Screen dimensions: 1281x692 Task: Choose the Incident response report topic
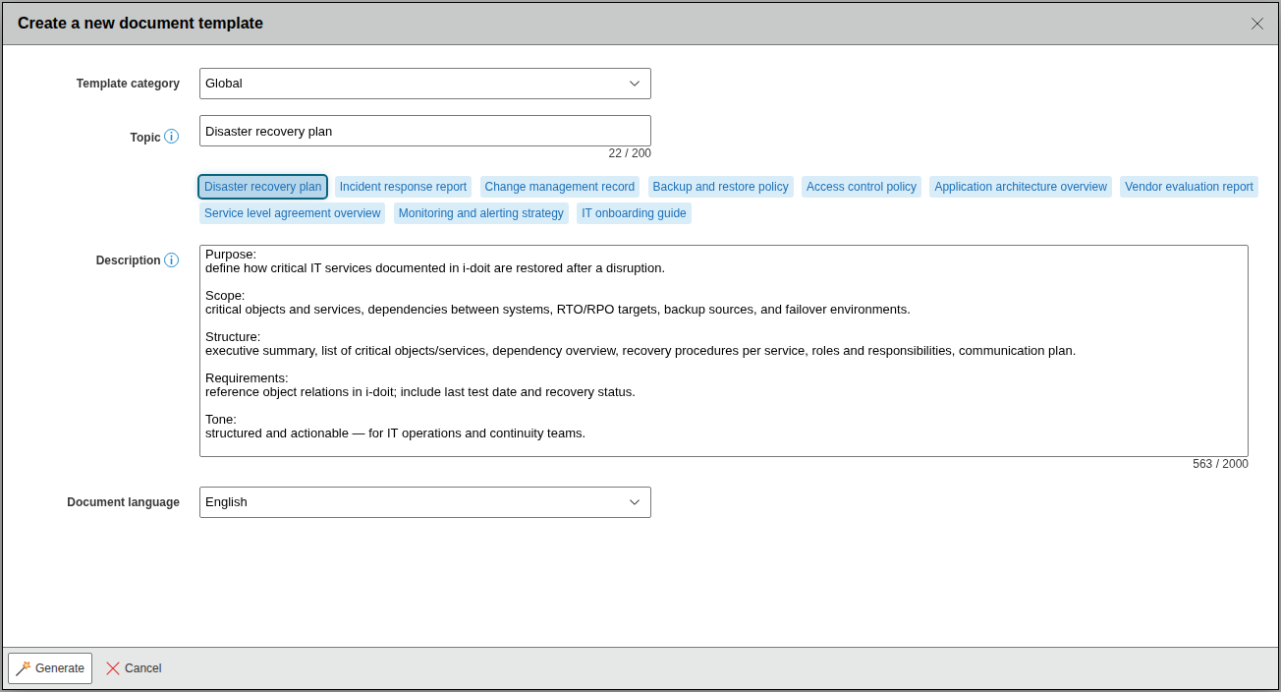point(403,187)
